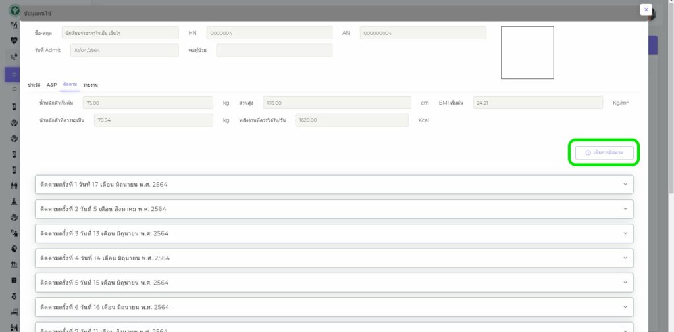Open ติดตามครั้งที่ 6 accordion chevron
This screenshot has width=674, height=332.
625,307
